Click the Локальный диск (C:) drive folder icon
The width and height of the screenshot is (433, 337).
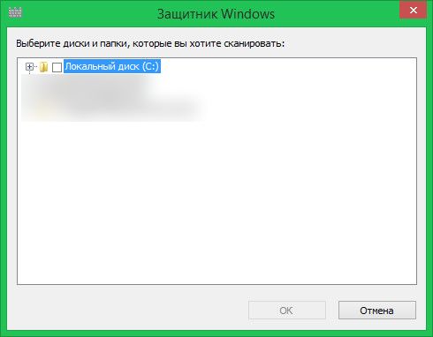pyautogui.click(x=43, y=67)
